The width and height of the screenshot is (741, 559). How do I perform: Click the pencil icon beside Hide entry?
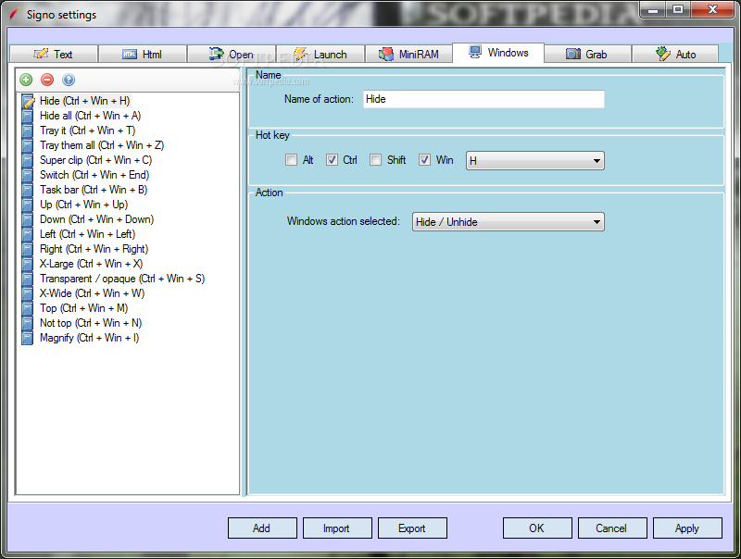point(28,101)
